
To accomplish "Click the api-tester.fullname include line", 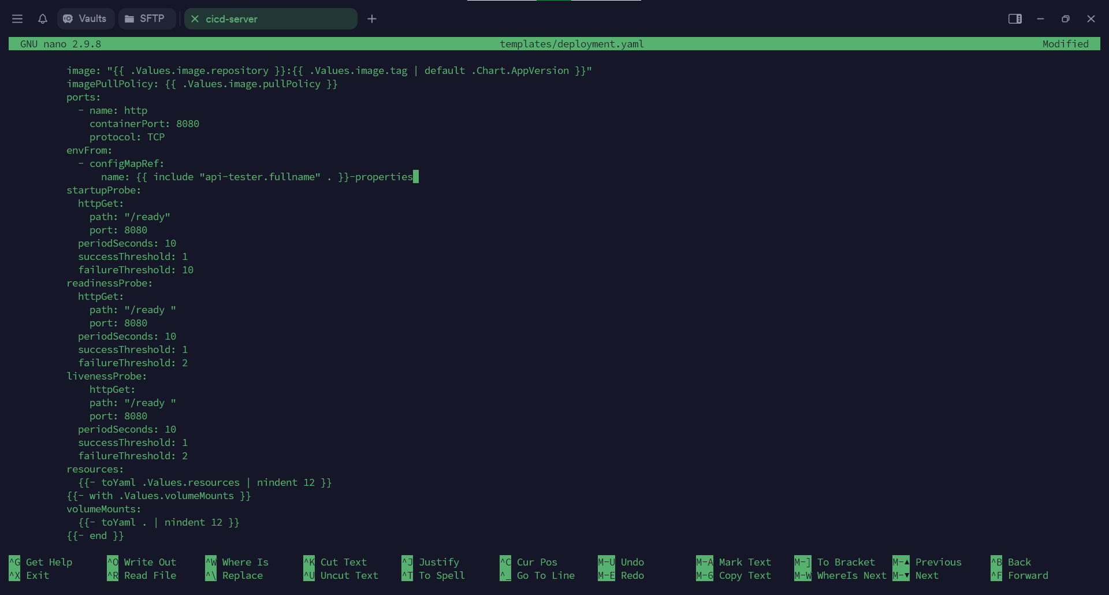I will 257,177.
